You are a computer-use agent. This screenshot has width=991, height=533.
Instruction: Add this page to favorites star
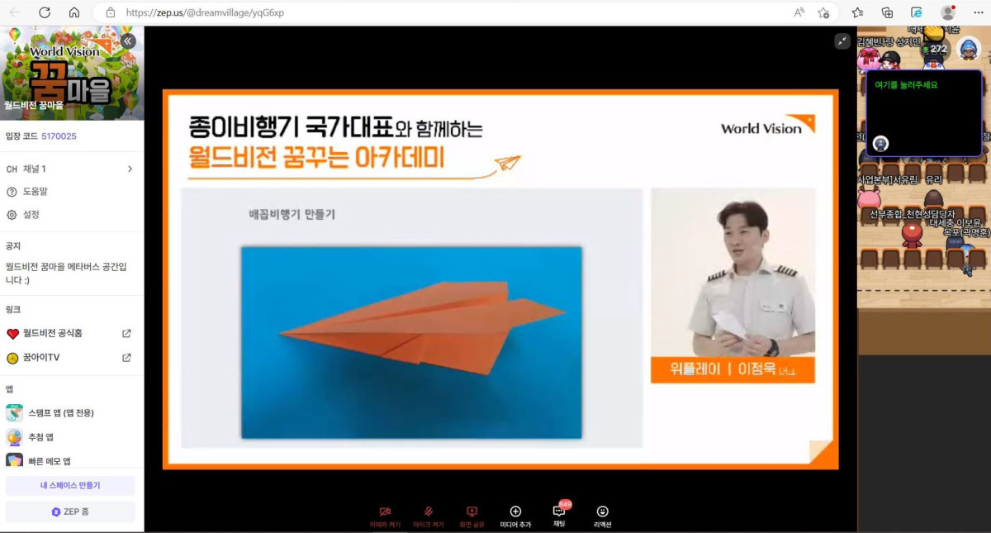click(823, 12)
